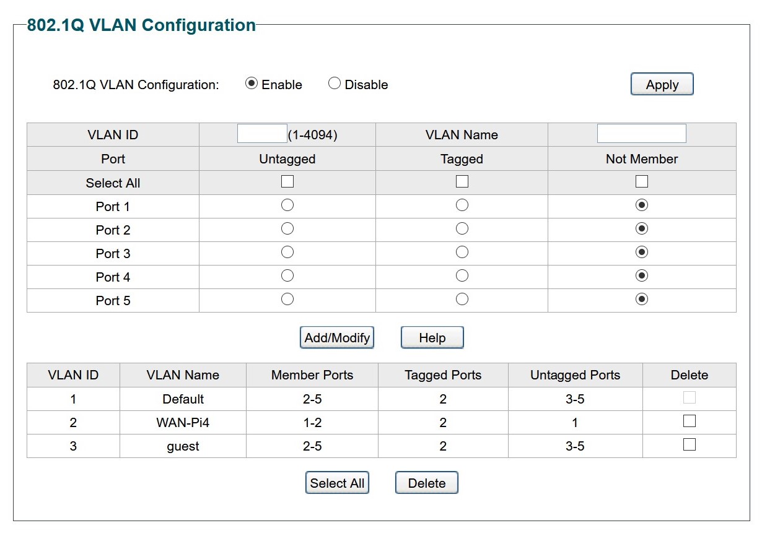This screenshot has height=536, width=762.
Task: Enable 802.1Q VLAN Configuration
Action: 251,82
